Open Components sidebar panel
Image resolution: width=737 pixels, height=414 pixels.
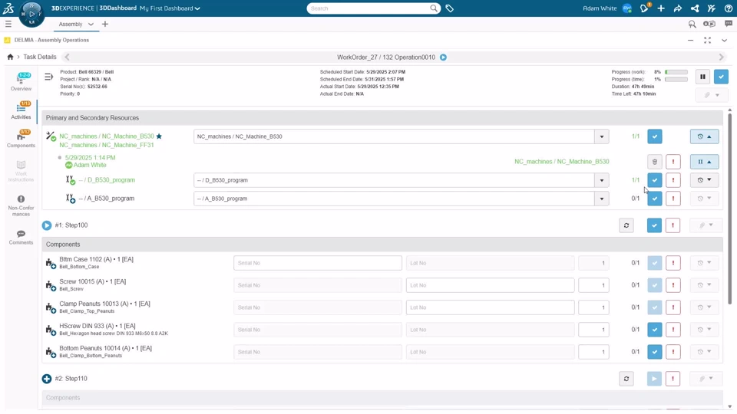pos(21,139)
